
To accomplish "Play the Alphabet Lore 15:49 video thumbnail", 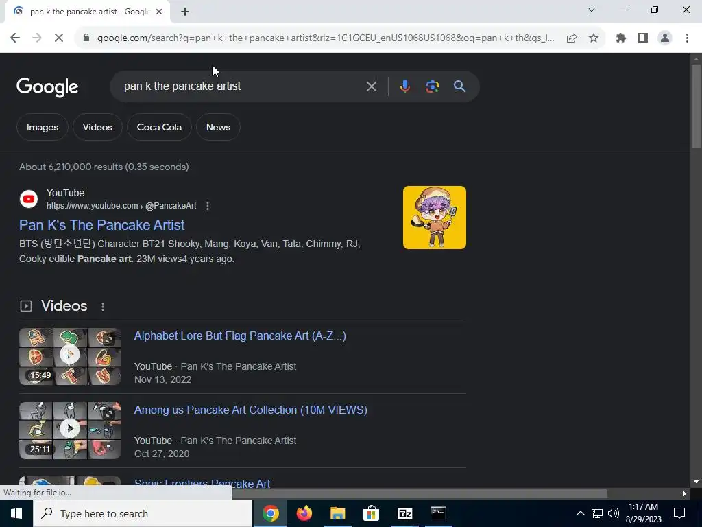I will tap(70, 357).
